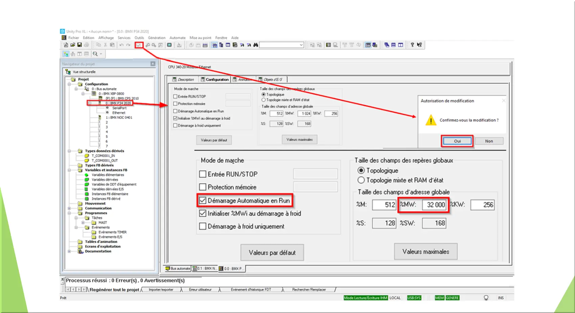575x313 pixels.
Task: Open the Mise au point menu
Action: point(200,38)
